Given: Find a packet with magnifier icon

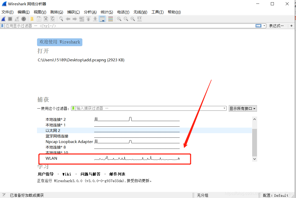Looking at the screenshot, I should tap(61, 19).
